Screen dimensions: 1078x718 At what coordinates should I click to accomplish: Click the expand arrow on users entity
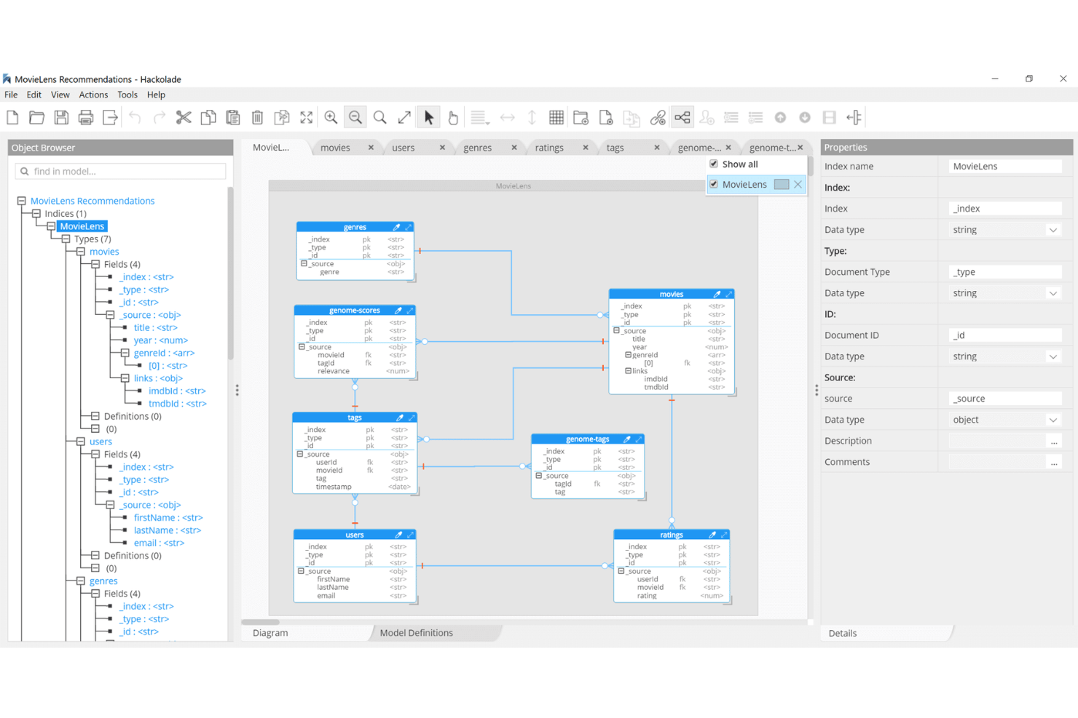(410, 535)
